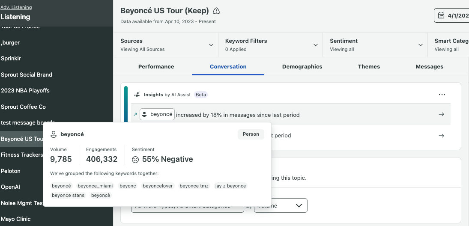Click the beyonce tmz keyword tag
Image resolution: width=469 pixels, height=226 pixels.
[x=194, y=186]
